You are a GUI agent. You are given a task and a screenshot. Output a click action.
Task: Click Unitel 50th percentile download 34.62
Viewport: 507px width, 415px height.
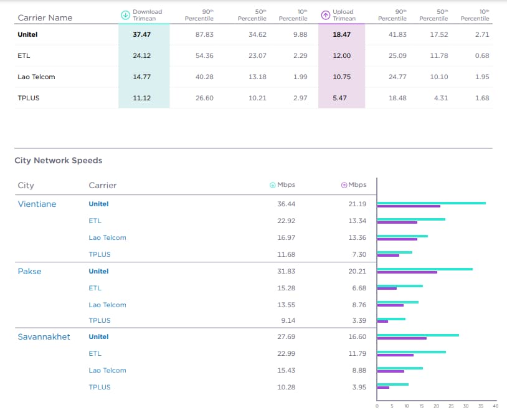[x=257, y=35]
